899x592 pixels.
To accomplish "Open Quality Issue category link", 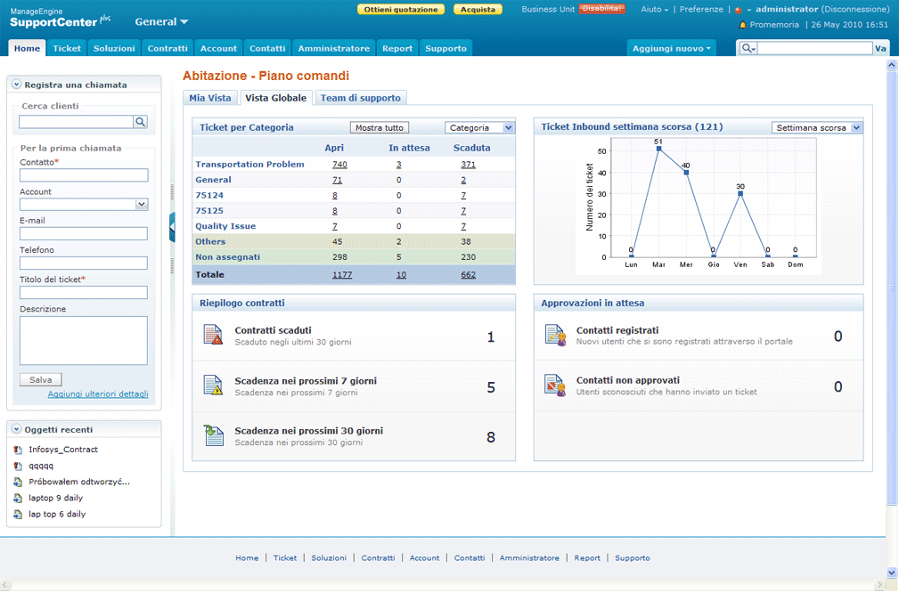I will (225, 226).
